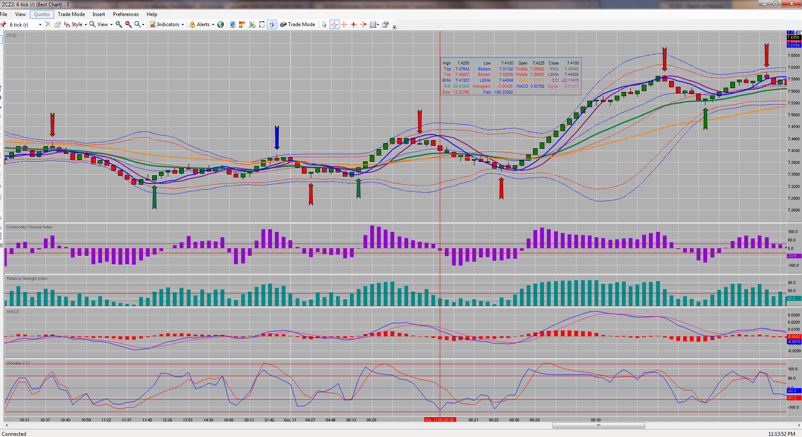The height and width of the screenshot is (437, 802).
Task: Click the 'ZCZ2' symbol label on the chart
Action: point(12,35)
